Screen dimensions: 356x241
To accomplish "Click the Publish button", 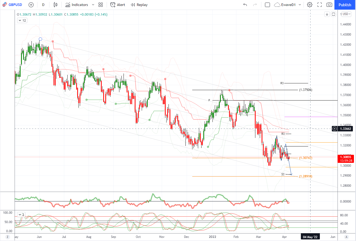I will [345, 5].
